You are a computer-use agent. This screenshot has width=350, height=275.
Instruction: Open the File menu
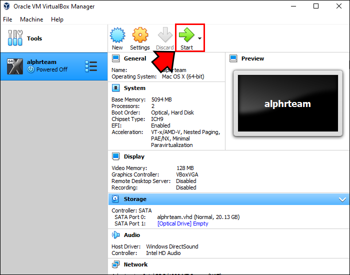pyautogui.click(x=7, y=19)
